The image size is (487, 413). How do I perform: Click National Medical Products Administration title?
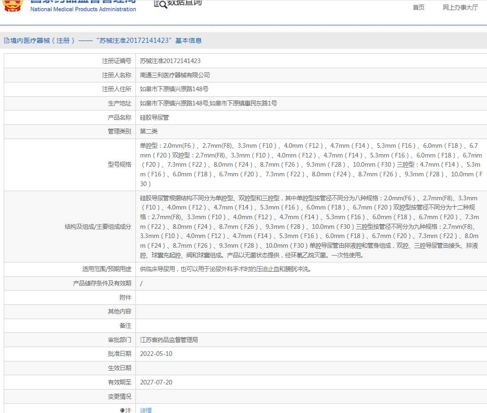point(83,9)
